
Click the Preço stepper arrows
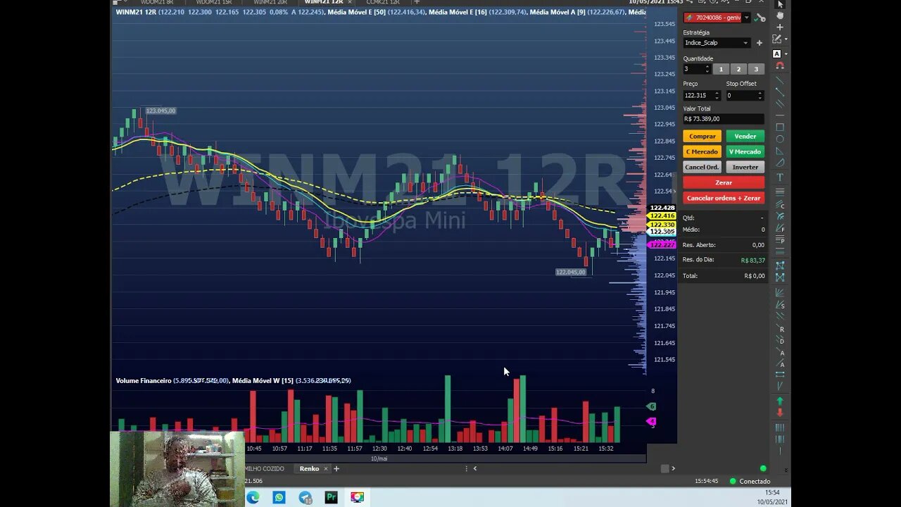pos(717,95)
